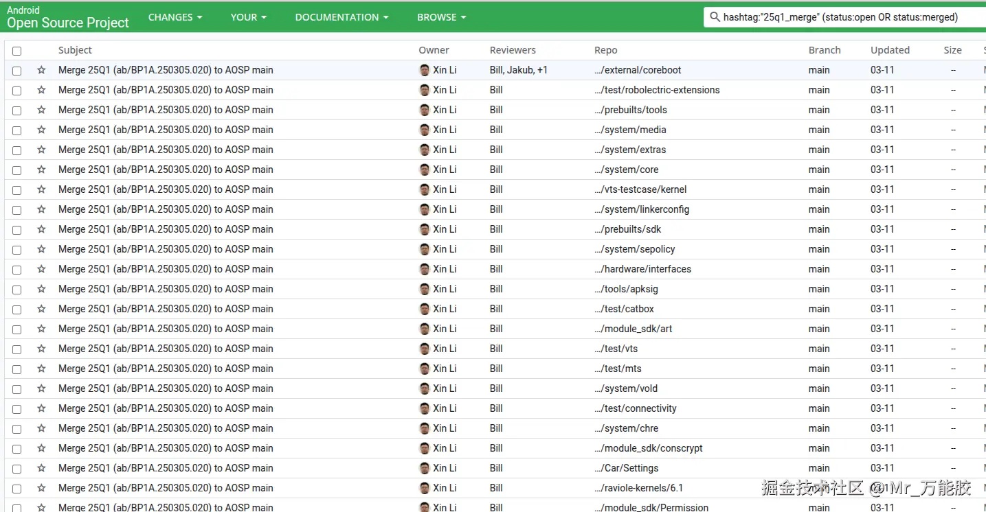This screenshot has width=986, height=512.
Task: Star the test/robolectric-extensions change
Action: pos(41,90)
